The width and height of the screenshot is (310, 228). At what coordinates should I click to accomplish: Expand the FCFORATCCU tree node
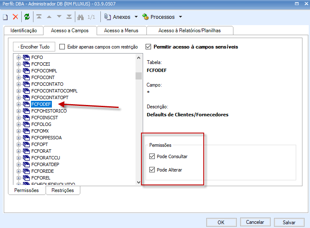(x=18, y=158)
